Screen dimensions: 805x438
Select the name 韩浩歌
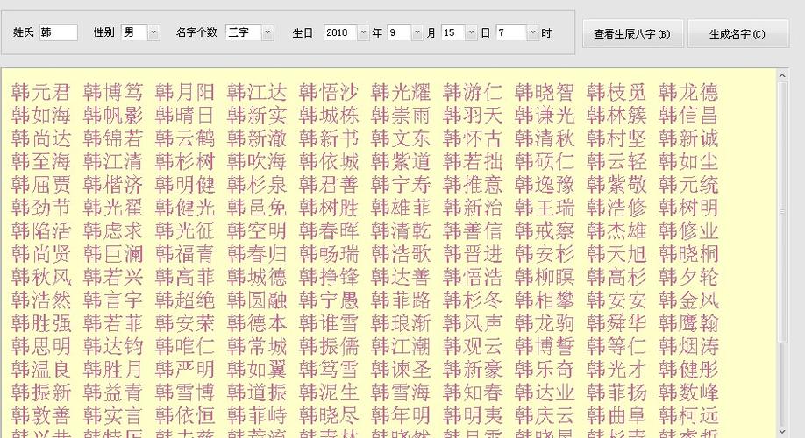401,254
